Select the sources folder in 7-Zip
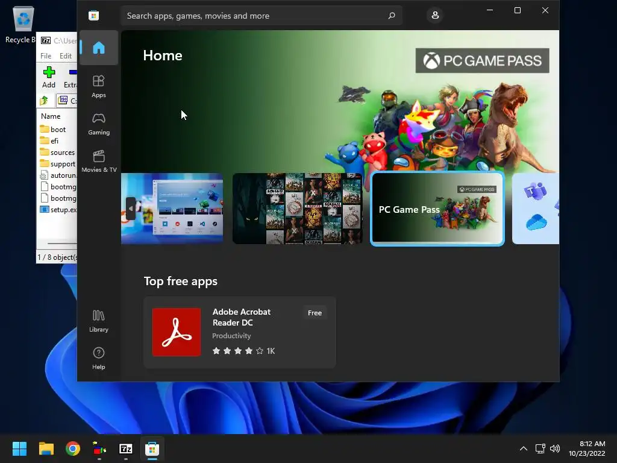The width and height of the screenshot is (617, 463). pos(58,153)
